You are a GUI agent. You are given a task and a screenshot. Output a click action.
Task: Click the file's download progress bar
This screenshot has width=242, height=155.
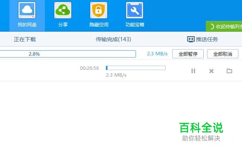[x=135, y=68]
